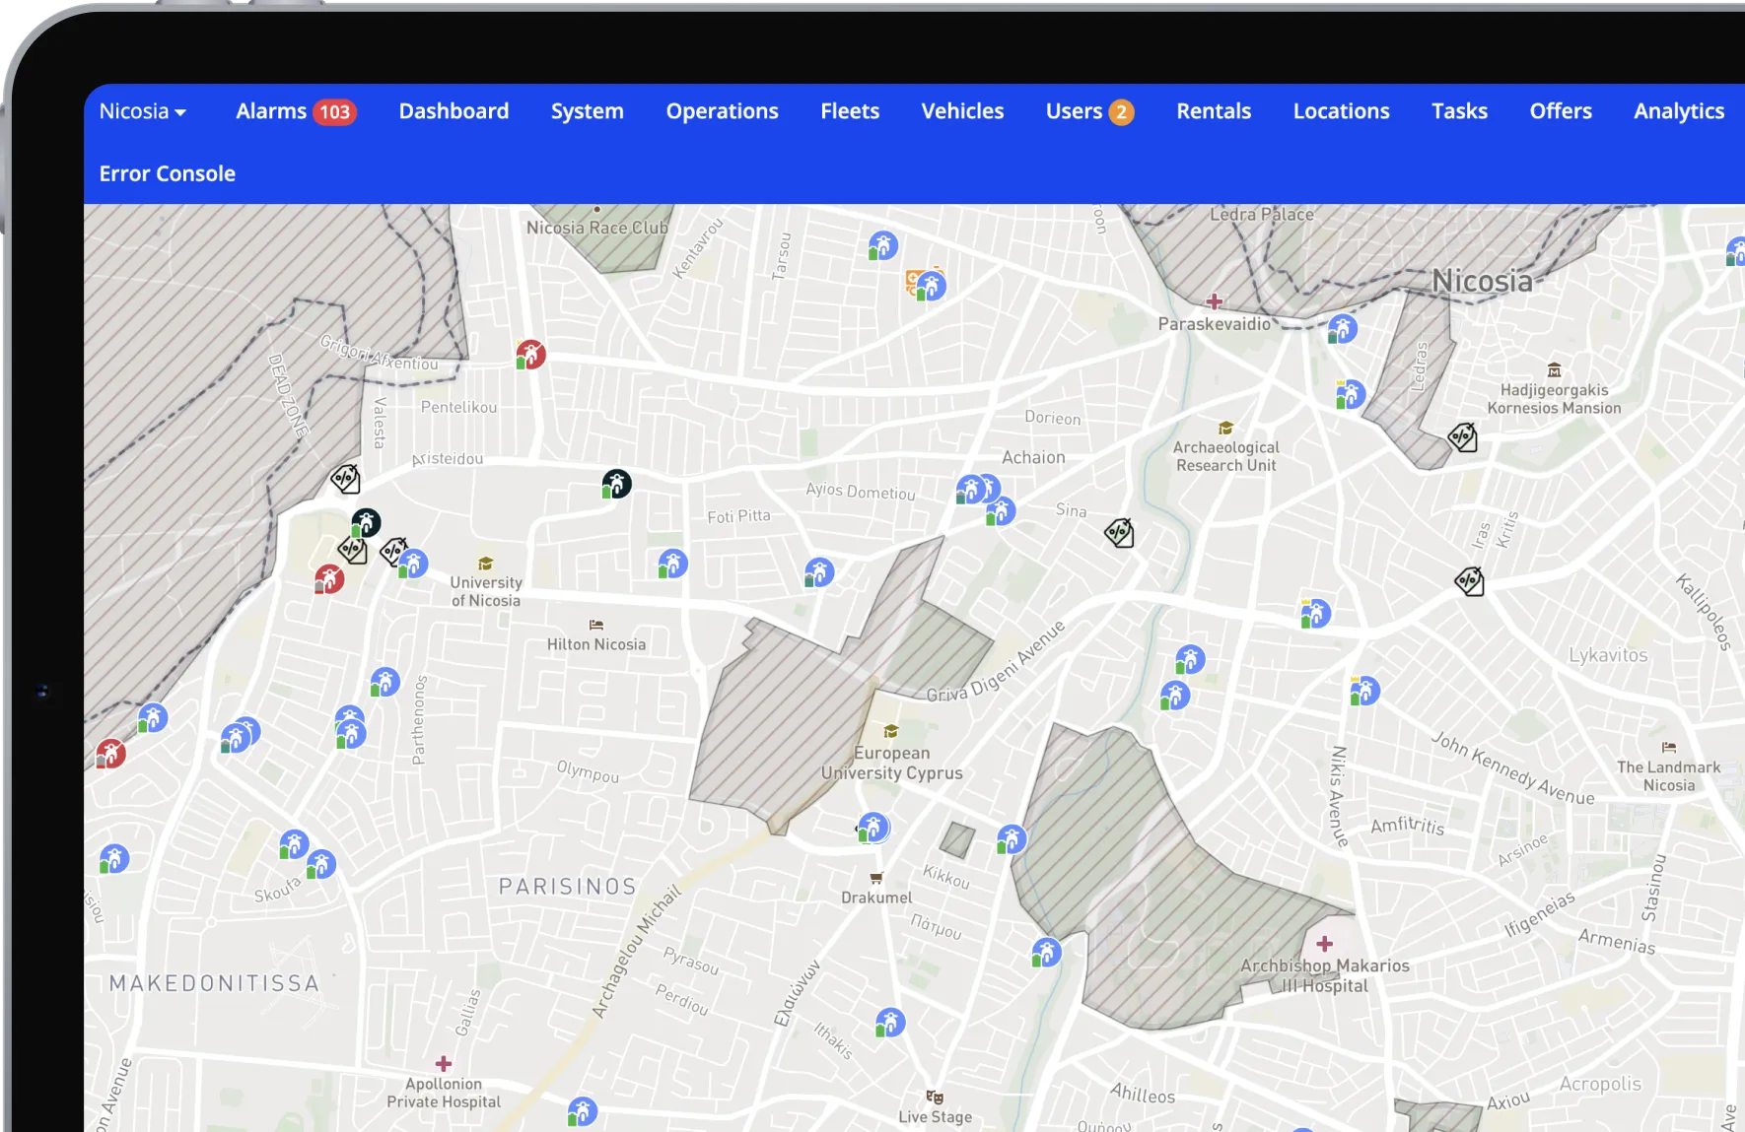Select the red scooter marker near Grigori Afxentiou
The width and height of the screenshot is (1745, 1132).
tap(530, 355)
